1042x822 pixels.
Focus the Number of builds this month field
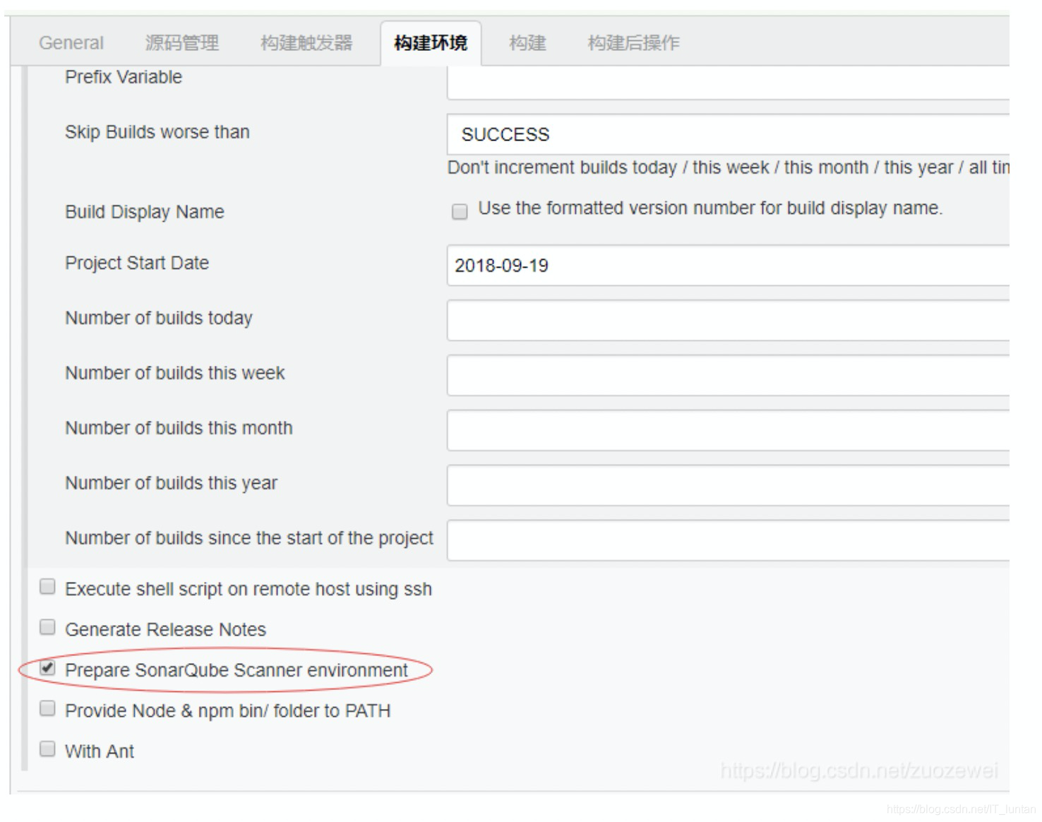point(728,431)
